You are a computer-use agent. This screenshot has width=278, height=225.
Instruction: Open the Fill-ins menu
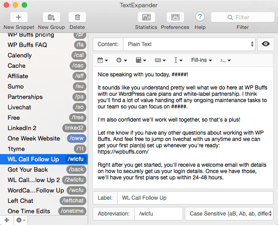pos(202,60)
